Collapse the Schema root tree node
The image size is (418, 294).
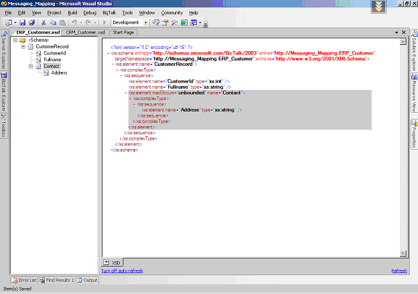[15, 40]
